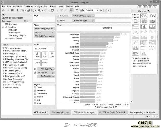Collapse the Location hierarchy in Dimensions

[3, 27]
